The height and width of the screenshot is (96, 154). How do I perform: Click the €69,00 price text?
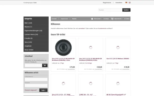click(99, 67)
